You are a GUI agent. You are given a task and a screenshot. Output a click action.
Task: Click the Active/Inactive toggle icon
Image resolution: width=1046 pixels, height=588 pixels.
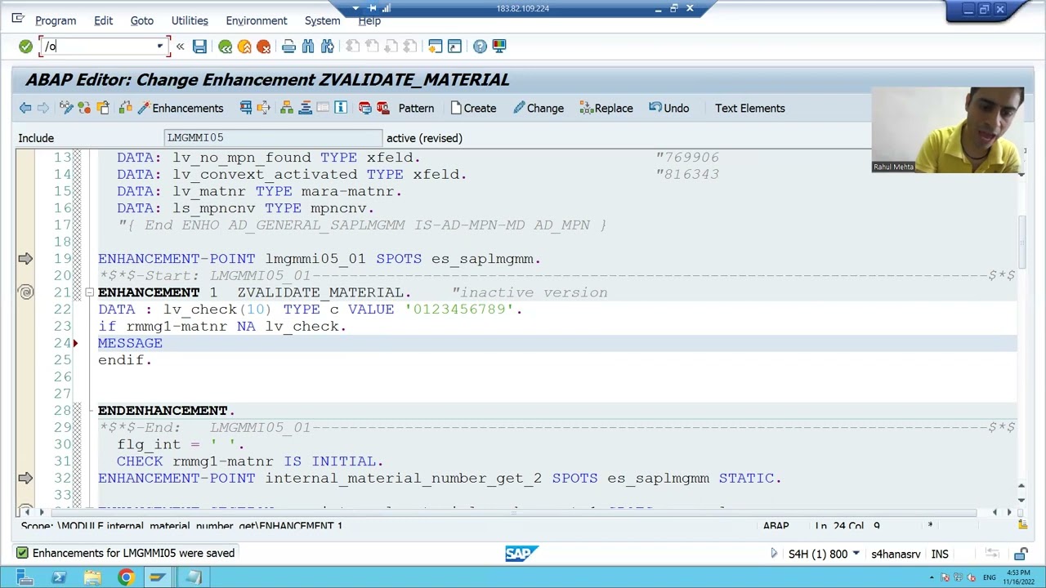click(x=84, y=108)
